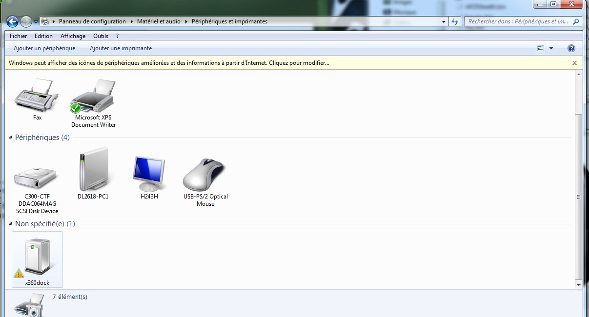
Task: Select the USB-PS/2 Optical Mouse
Action: (205, 182)
